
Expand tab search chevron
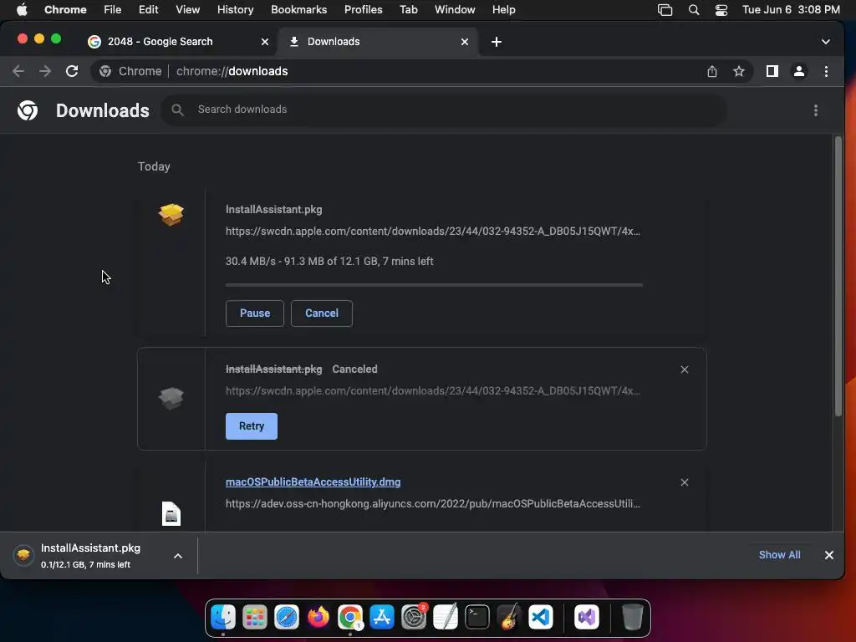point(825,42)
